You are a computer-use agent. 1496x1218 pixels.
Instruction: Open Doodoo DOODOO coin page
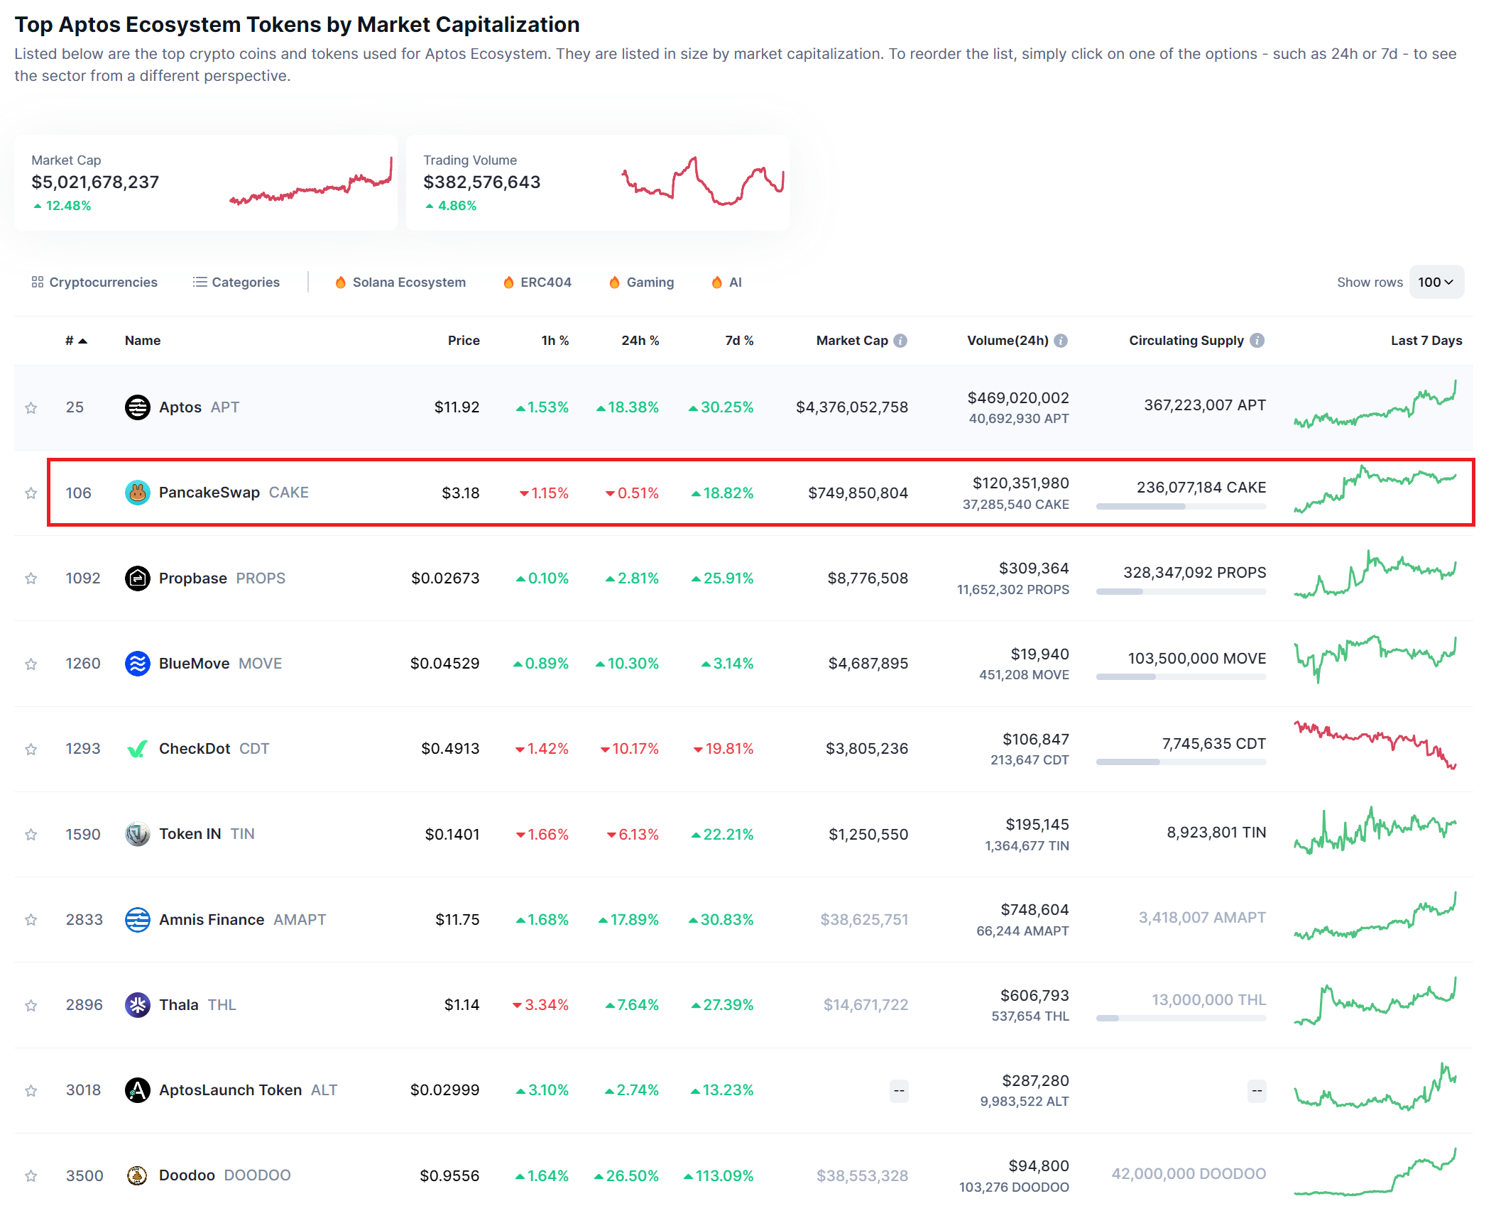(x=224, y=1175)
